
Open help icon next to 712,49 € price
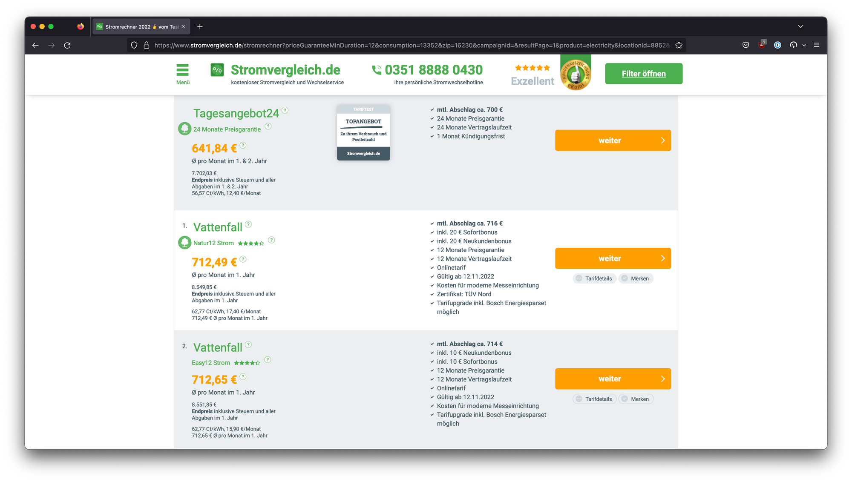tap(243, 259)
